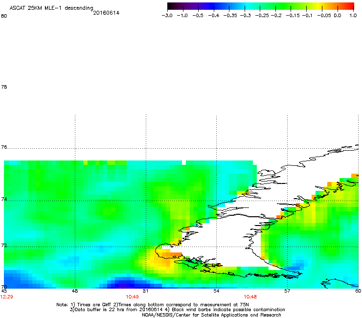Click the 0.0 colorbar label
Screen dimensions: 362x318
pyautogui.click(x=338, y=16)
